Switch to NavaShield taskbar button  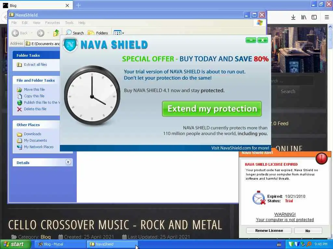click(x=112, y=244)
